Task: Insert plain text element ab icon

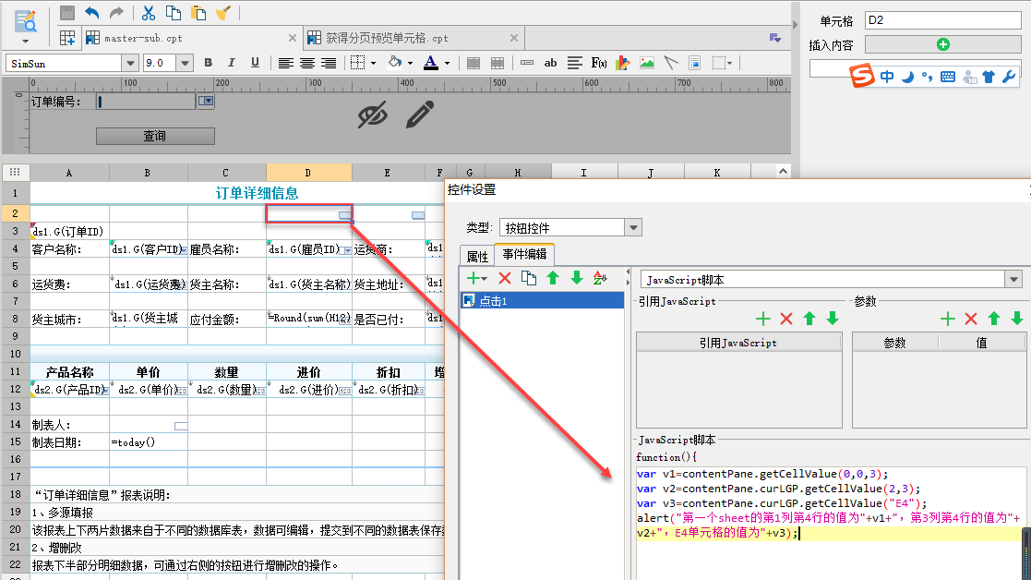Action: (550, 63)
